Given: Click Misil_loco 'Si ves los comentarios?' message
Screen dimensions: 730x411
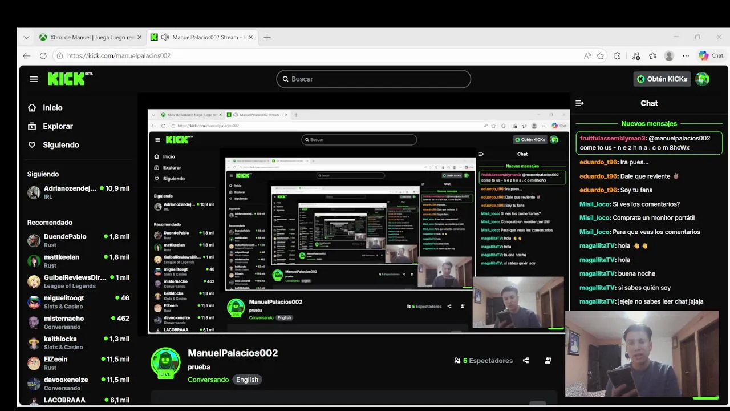Looking at the screenshot, I should [x=630, y=204].
